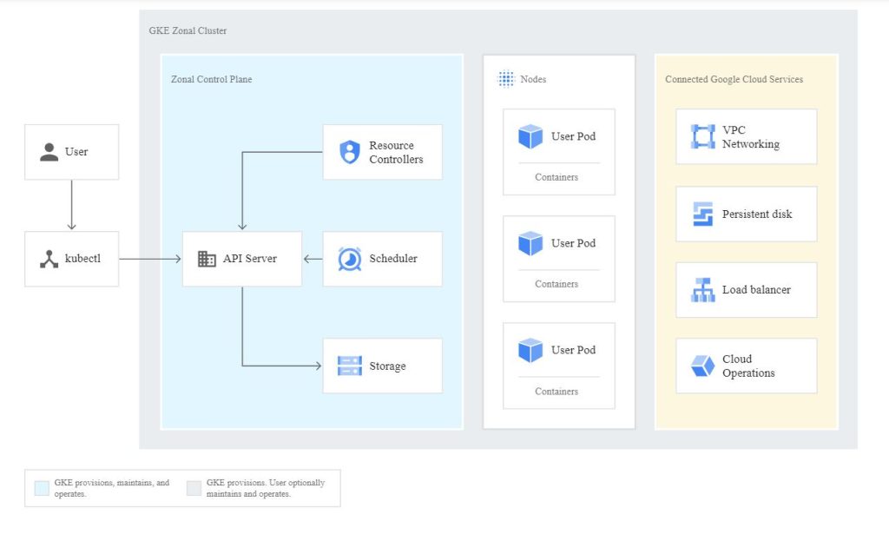Select the API Server icon
This screenshot has height=541, width=889.
pyautogui.click(x=207, y=258)
